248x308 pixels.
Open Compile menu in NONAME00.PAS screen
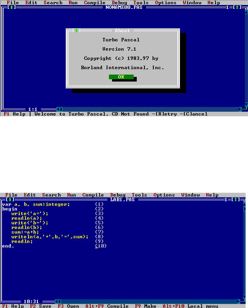pos(95,3)
